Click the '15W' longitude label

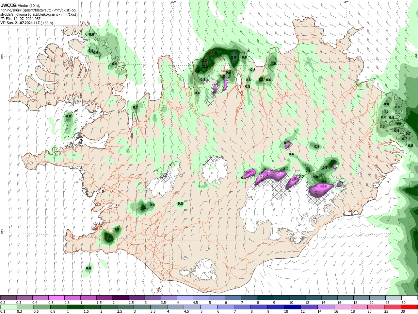click(346, 2)
